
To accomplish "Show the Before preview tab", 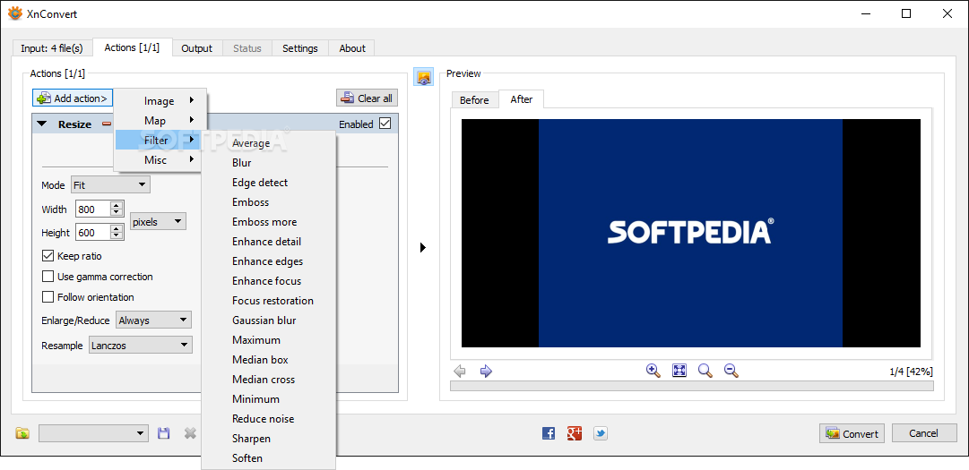I will click(x=474, y=100).
